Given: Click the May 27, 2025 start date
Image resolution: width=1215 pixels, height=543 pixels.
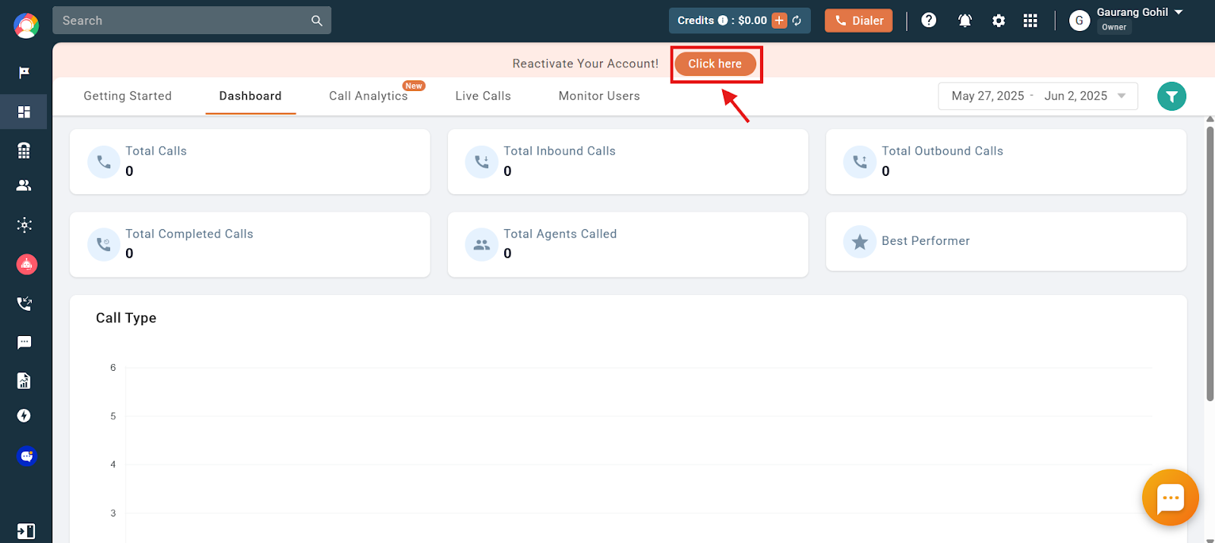Looking at the screenshot, I should (x=987, y=96).
